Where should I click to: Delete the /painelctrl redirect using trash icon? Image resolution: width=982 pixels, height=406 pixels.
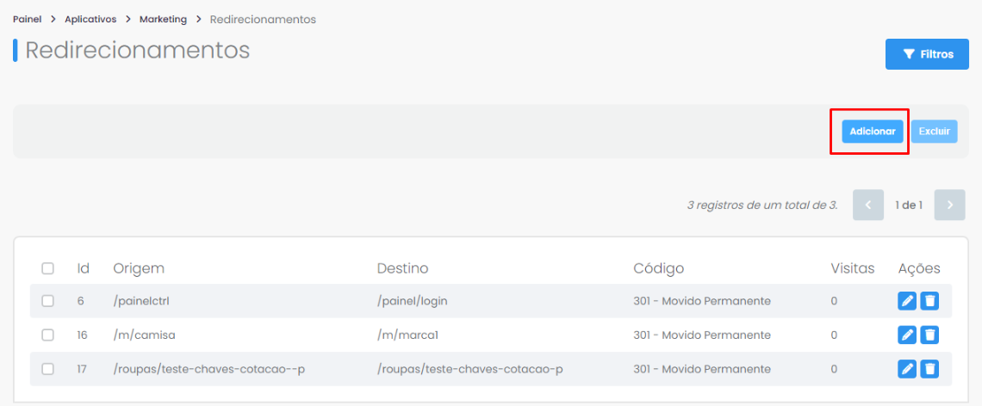930,301
